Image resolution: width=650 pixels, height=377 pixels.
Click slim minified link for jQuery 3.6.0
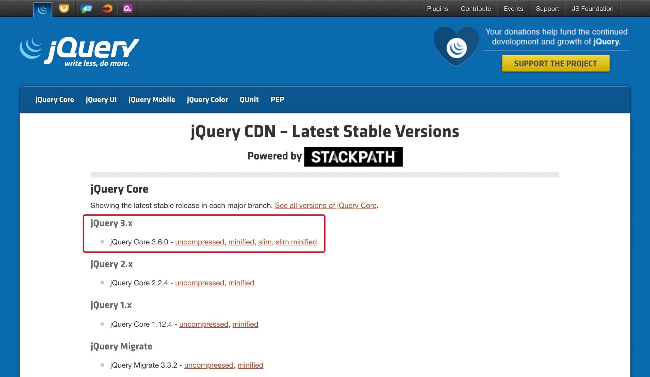pyautogui.click(x=296, y=242)
